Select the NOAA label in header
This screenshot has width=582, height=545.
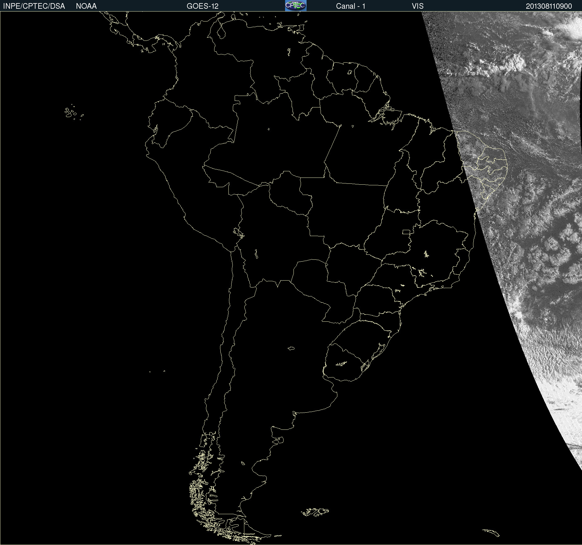tap(86, 6)
